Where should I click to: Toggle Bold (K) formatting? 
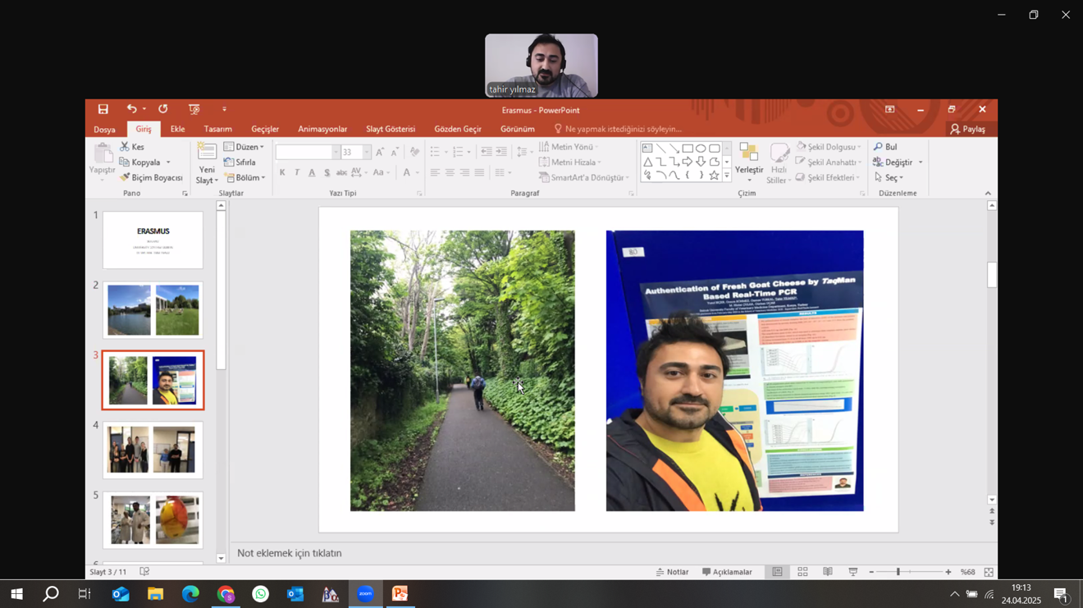coord(282,172)
